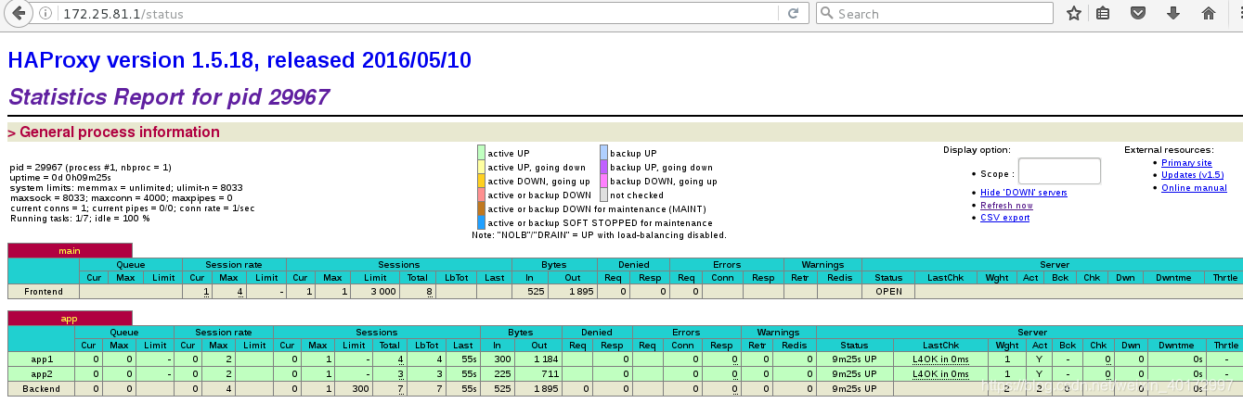Open the Hide 'DOWN' servers link

[x=1024, y=193]
